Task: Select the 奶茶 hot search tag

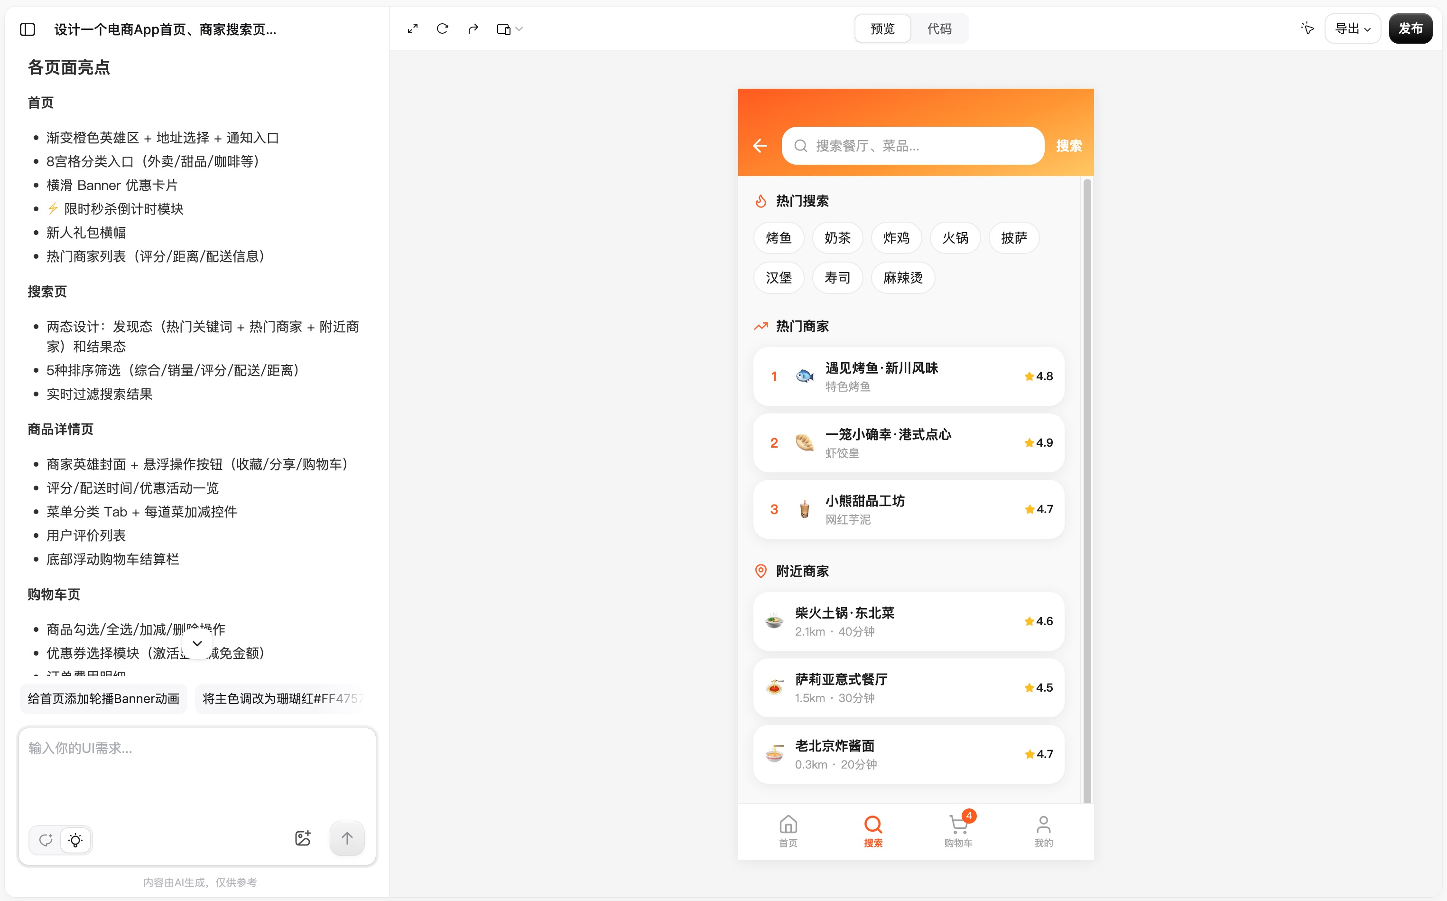Action: click(x=837, y=238)
